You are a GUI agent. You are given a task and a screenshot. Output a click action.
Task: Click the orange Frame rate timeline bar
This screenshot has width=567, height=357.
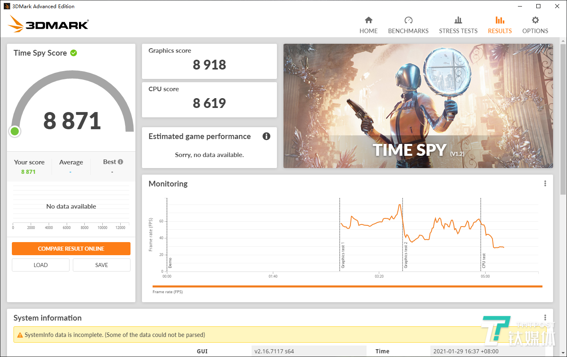[347, 287]
